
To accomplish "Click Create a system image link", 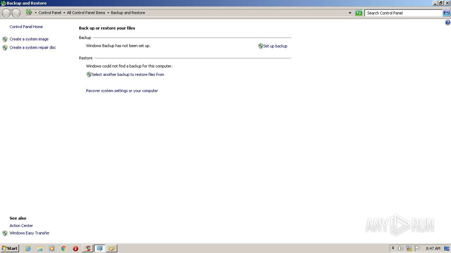I will coord(29,39).
